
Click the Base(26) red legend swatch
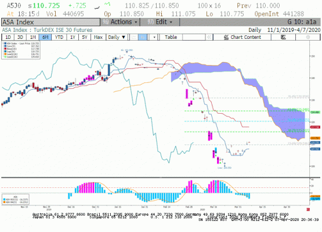click(x=6, y=49)
